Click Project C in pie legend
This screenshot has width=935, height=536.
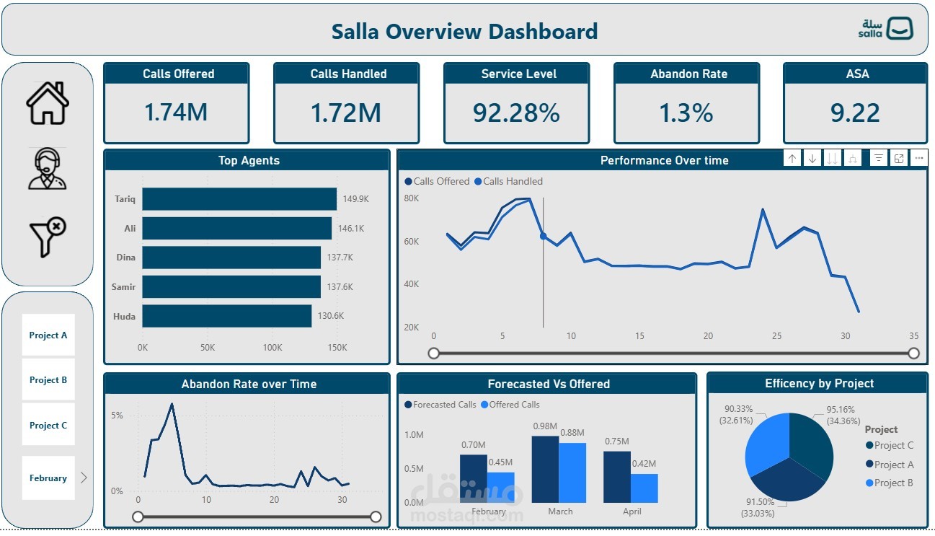(x=889, y=445)
